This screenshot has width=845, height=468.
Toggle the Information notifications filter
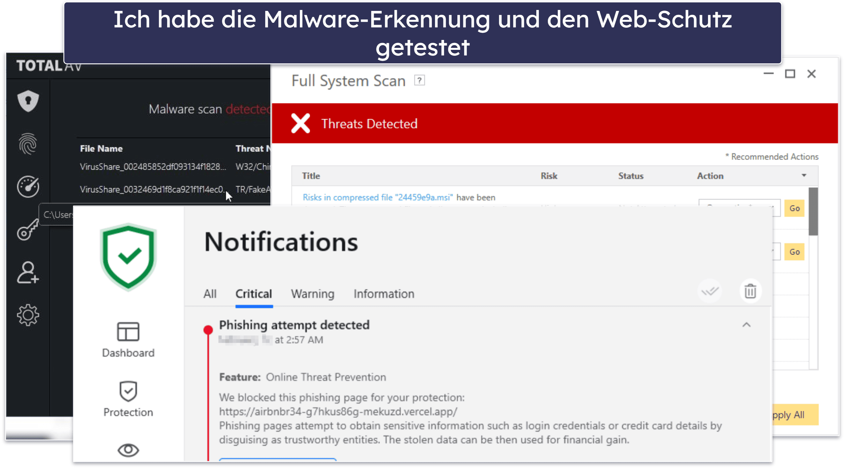pyautogui.click(x=383, y=293)
